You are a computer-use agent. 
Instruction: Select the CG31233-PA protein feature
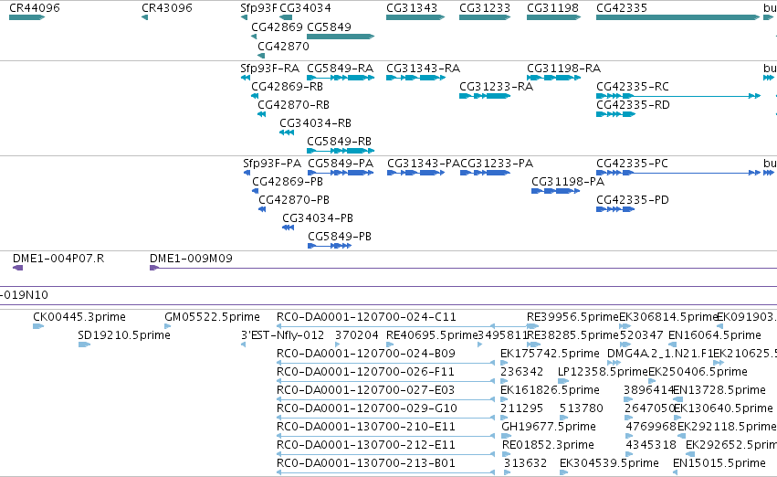pos(485,173)
